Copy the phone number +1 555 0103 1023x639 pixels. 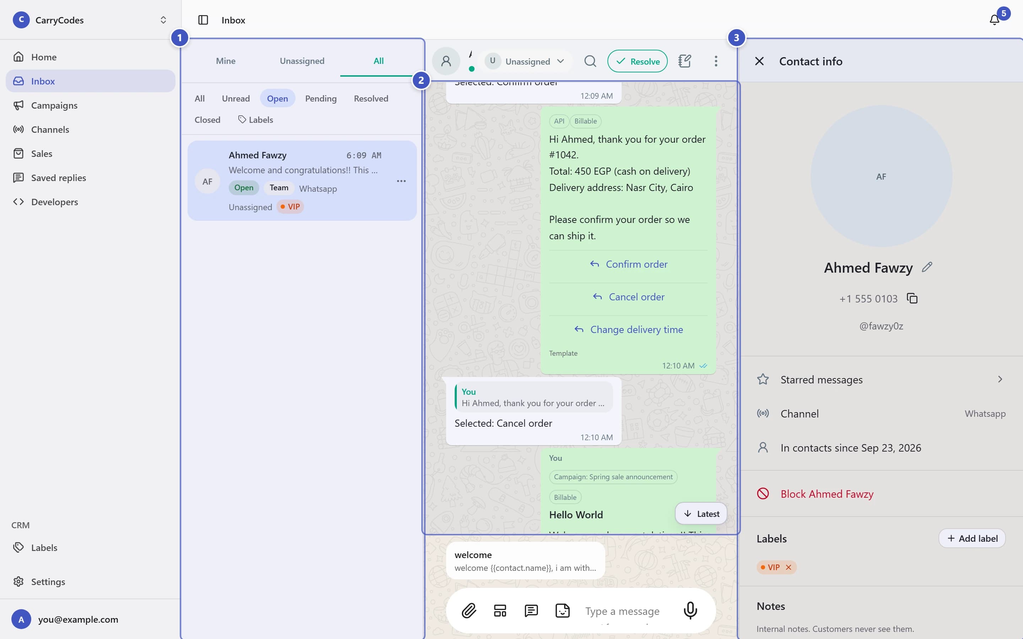coord(912,298)
